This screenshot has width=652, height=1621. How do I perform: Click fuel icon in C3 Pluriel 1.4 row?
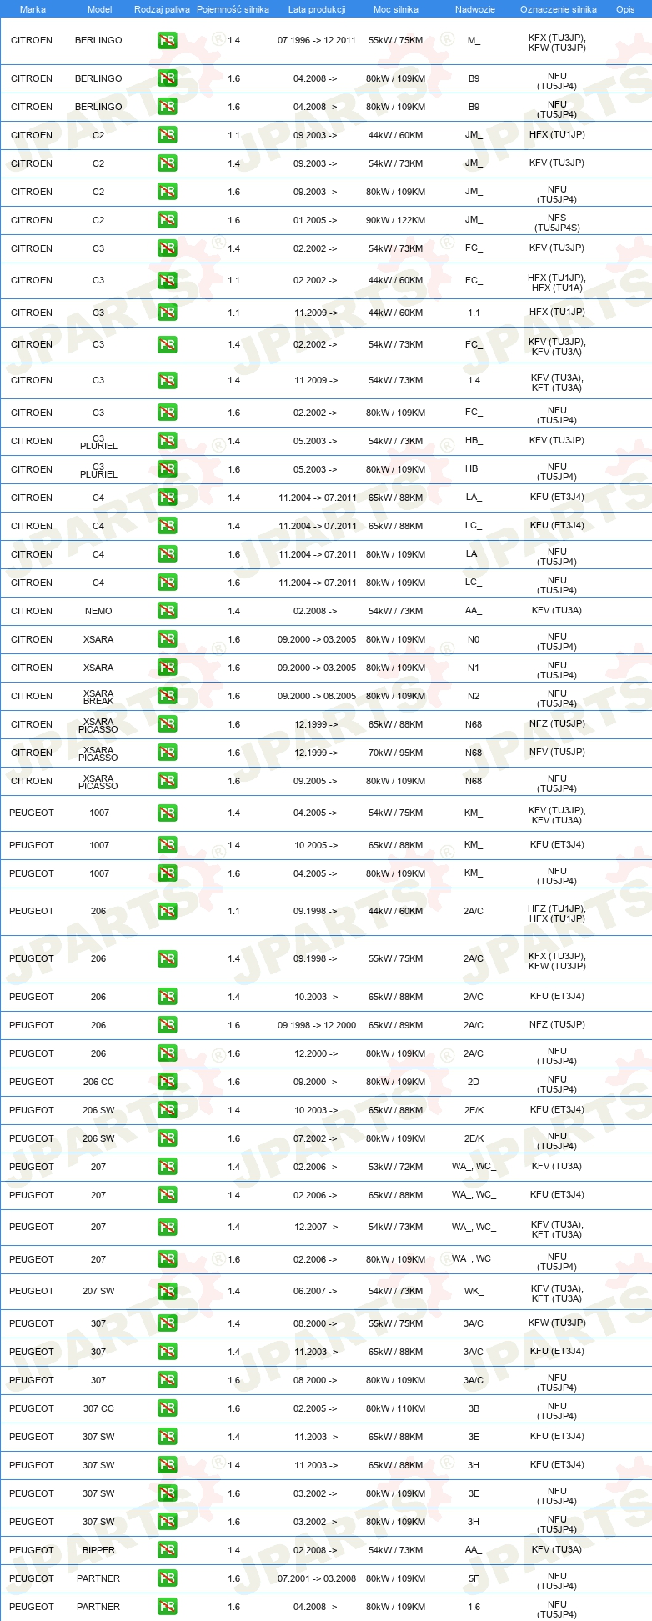167,441
